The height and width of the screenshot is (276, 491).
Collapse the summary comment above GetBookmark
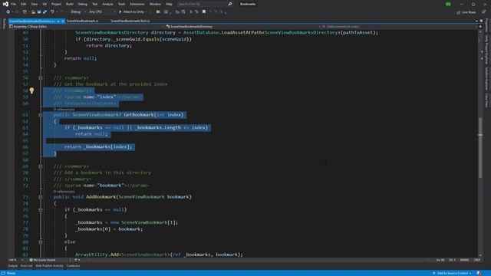41,77
